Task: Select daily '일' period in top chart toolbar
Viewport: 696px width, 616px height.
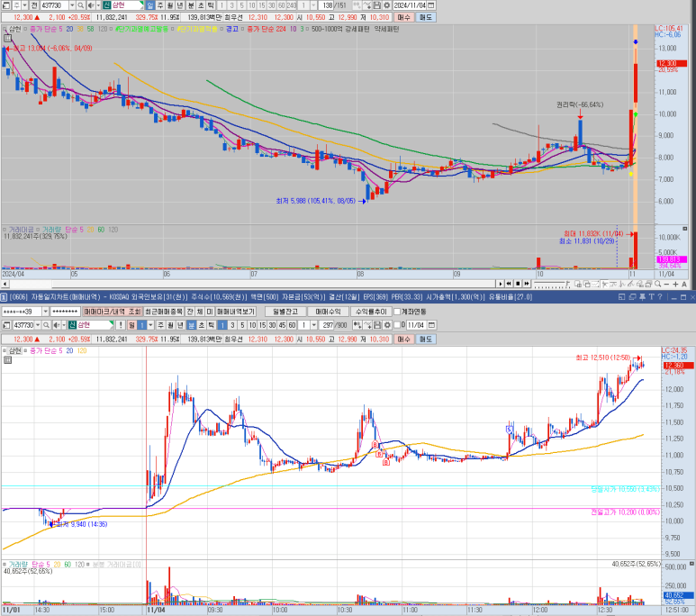Action: click(x=149, y=5)
